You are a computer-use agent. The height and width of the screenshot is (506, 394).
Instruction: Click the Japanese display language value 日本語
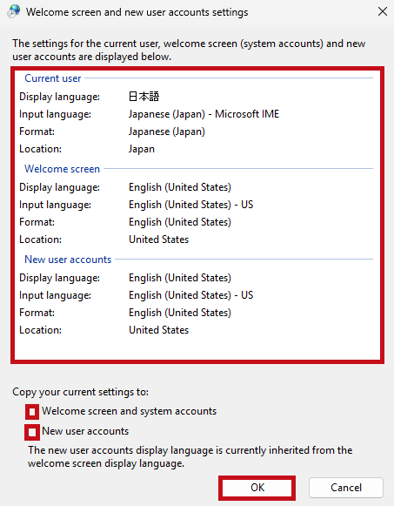click(x=144, y=97)
